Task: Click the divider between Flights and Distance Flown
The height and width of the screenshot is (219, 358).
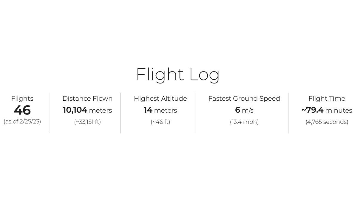Action: [49, 113]
